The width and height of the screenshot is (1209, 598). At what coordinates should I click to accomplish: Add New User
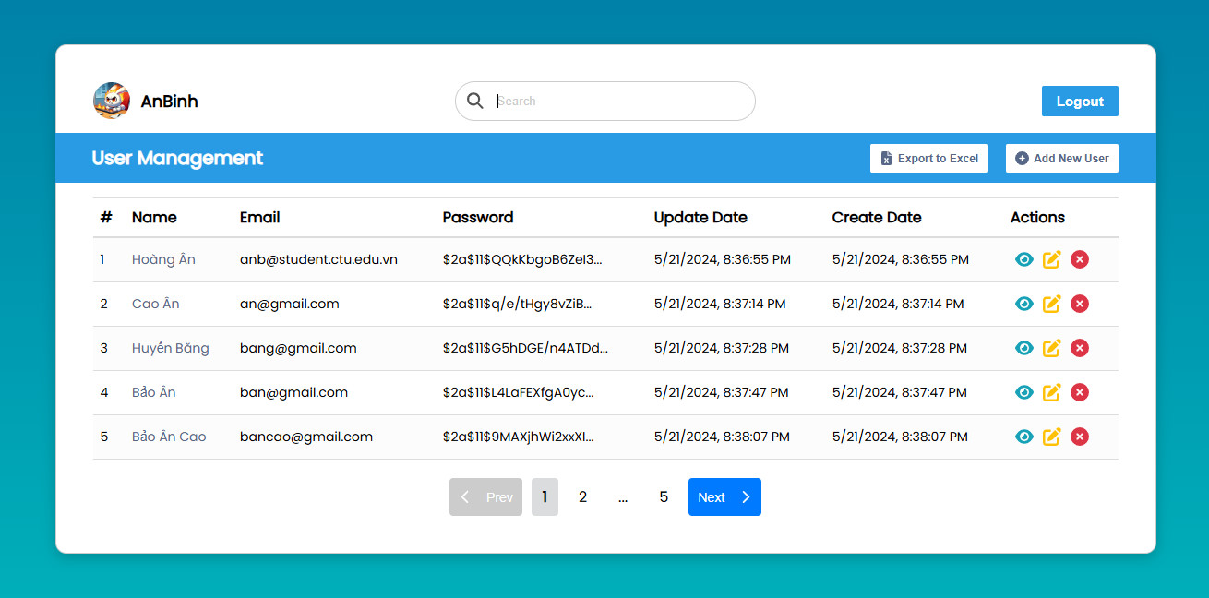[1061, 159]
